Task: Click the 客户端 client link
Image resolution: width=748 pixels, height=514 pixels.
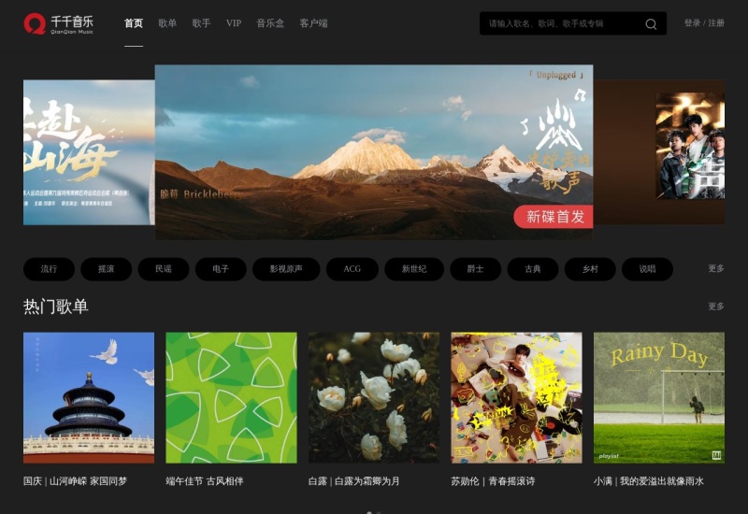Action: point(313,23)
